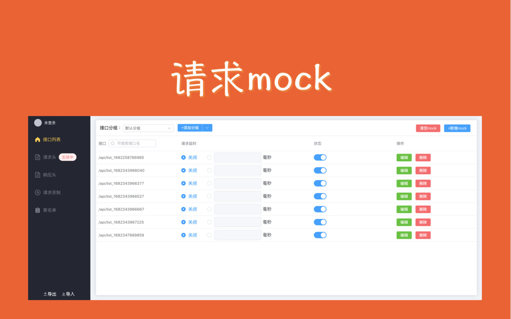Toggle status switch for list_1682343966040
Image resolution: width=511 pixels, height=319 pixels.
click(320, 170)
